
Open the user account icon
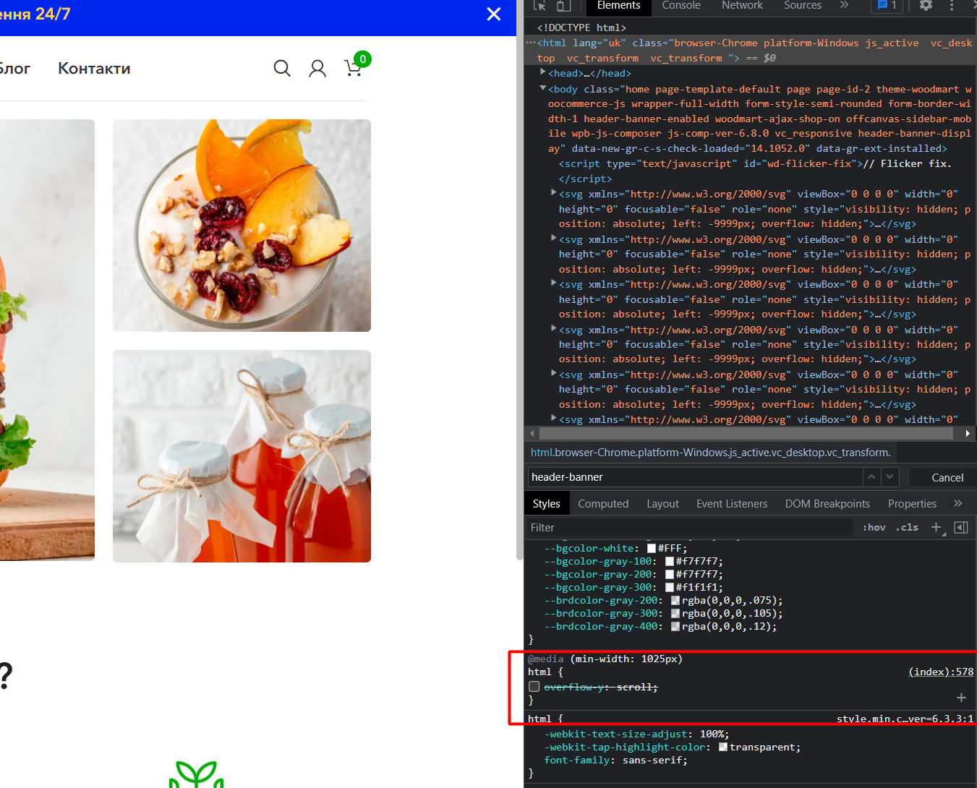coord(317,69)
